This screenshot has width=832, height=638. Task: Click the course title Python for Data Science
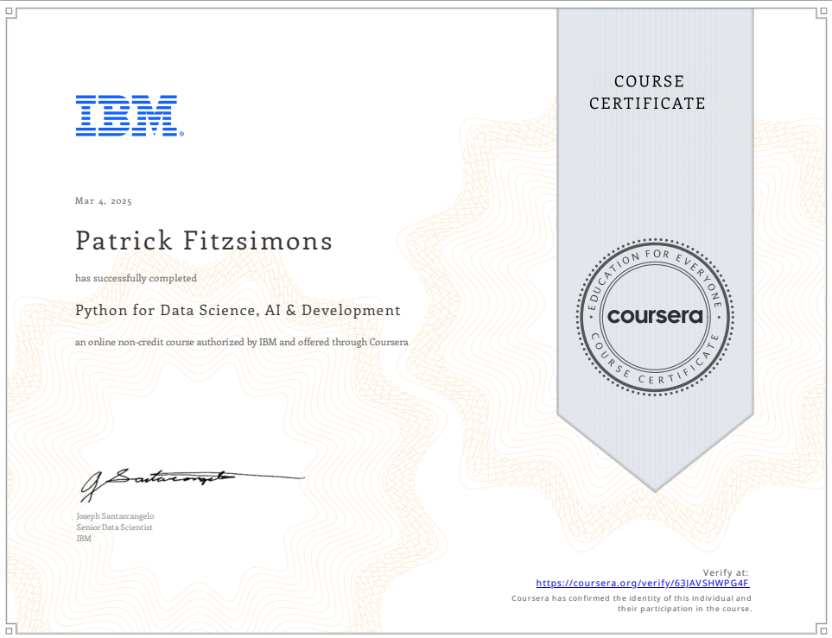coord(238,310)
